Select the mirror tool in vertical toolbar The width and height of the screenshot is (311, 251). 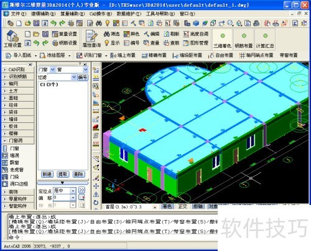(96, 194)
